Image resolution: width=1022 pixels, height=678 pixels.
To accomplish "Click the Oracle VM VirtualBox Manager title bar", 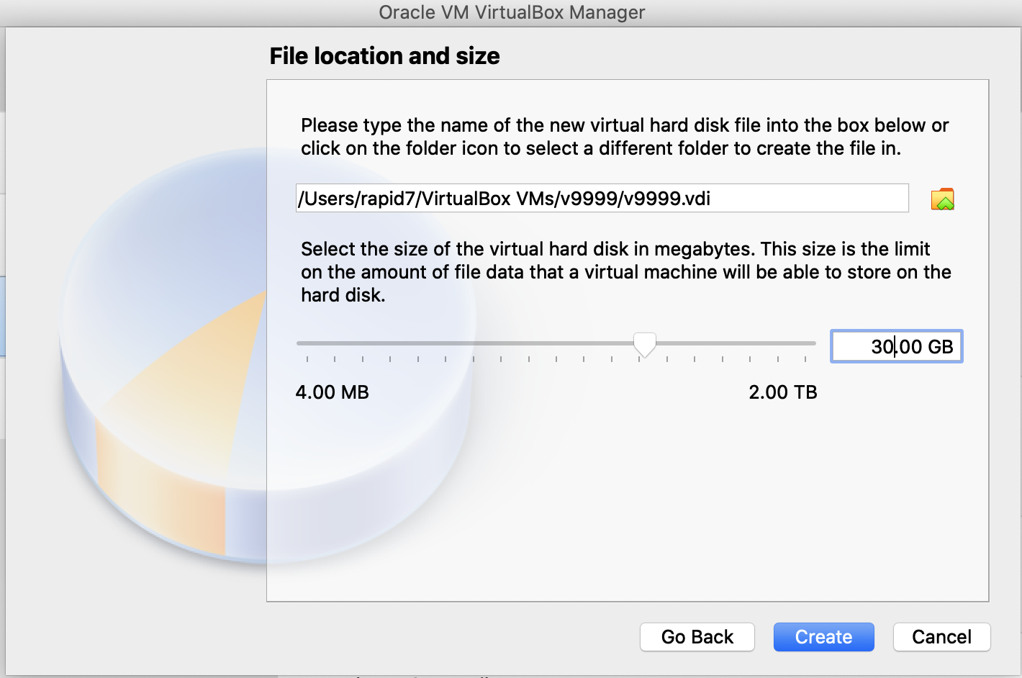I will pyautogui.click(x=511, y=12).
